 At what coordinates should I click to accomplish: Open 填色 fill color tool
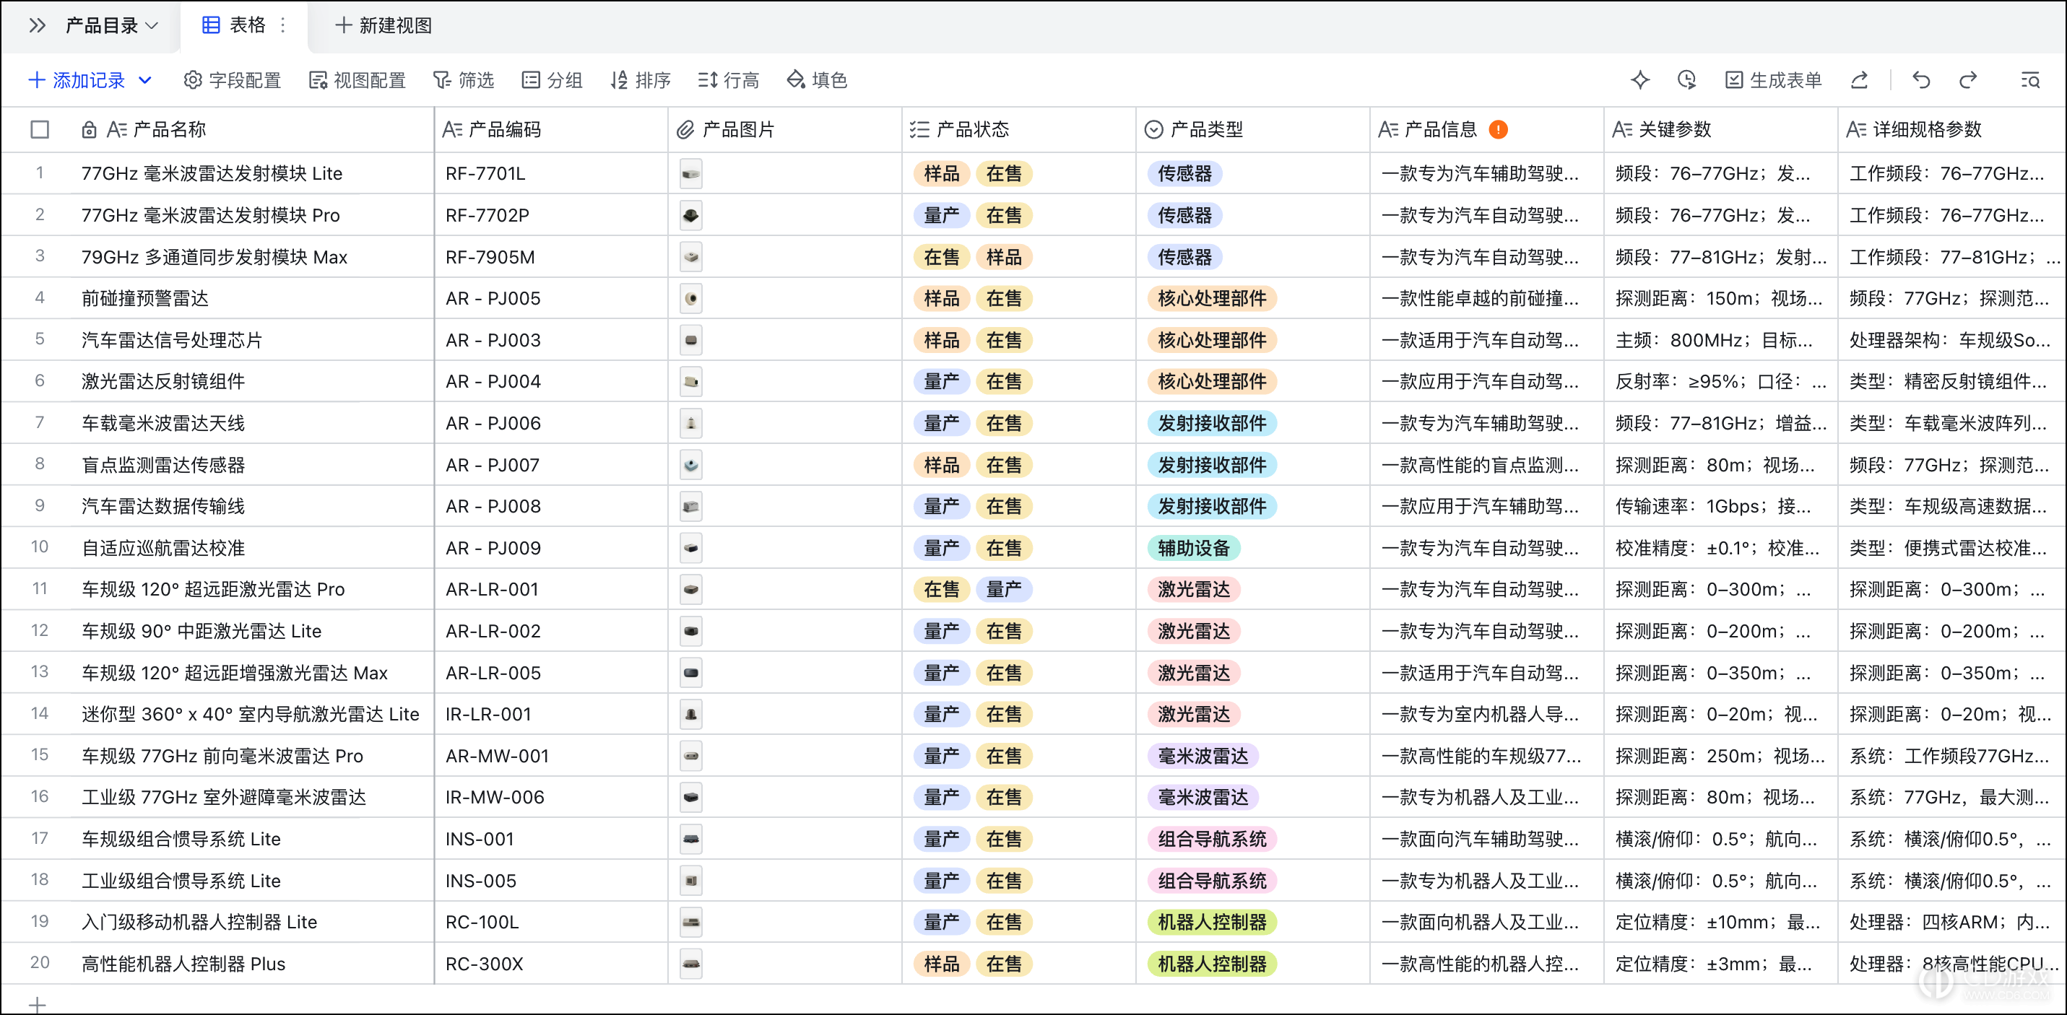817,80
